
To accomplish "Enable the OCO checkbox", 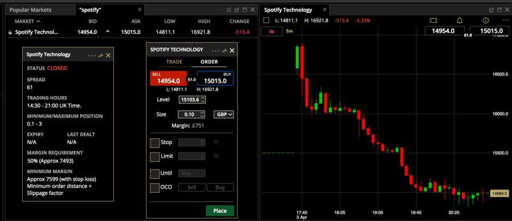I will coord(155,187).
